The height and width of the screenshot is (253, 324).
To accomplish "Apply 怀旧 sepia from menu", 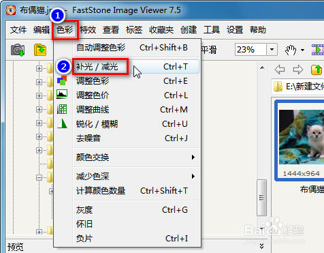I will [x=127, y=224].
